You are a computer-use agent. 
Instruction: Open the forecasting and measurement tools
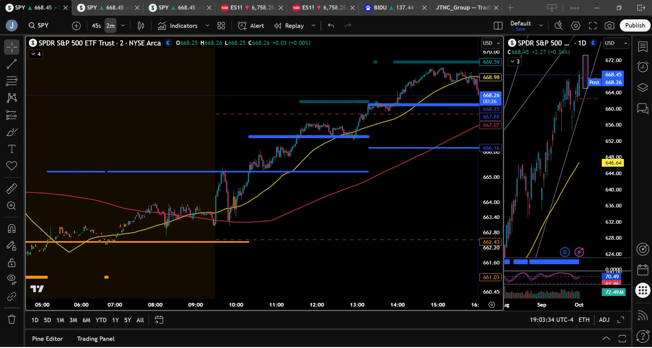12,115
